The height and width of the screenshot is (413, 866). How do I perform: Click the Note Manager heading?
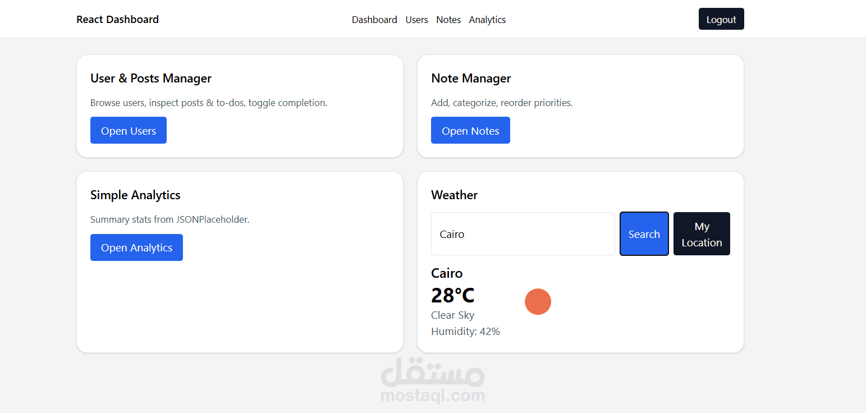(471, 79)
